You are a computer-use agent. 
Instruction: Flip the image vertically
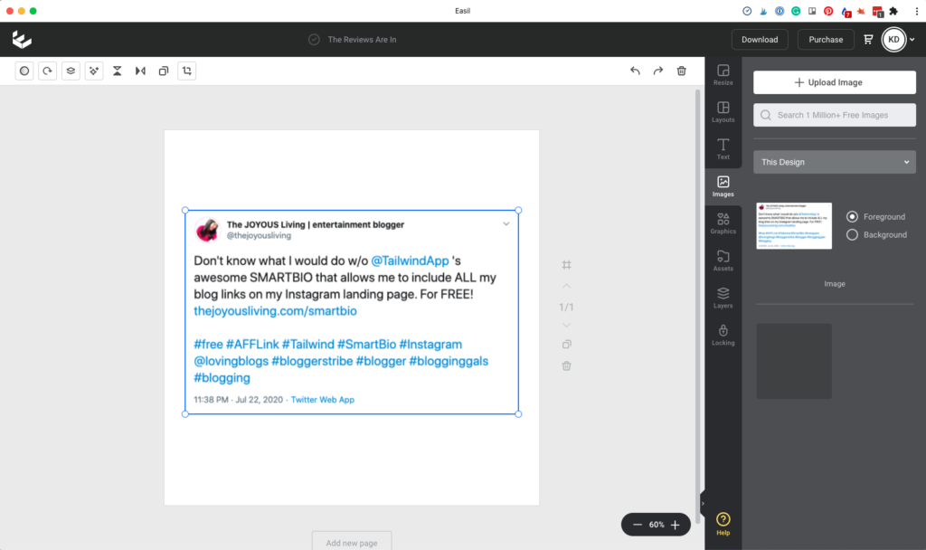117,71
